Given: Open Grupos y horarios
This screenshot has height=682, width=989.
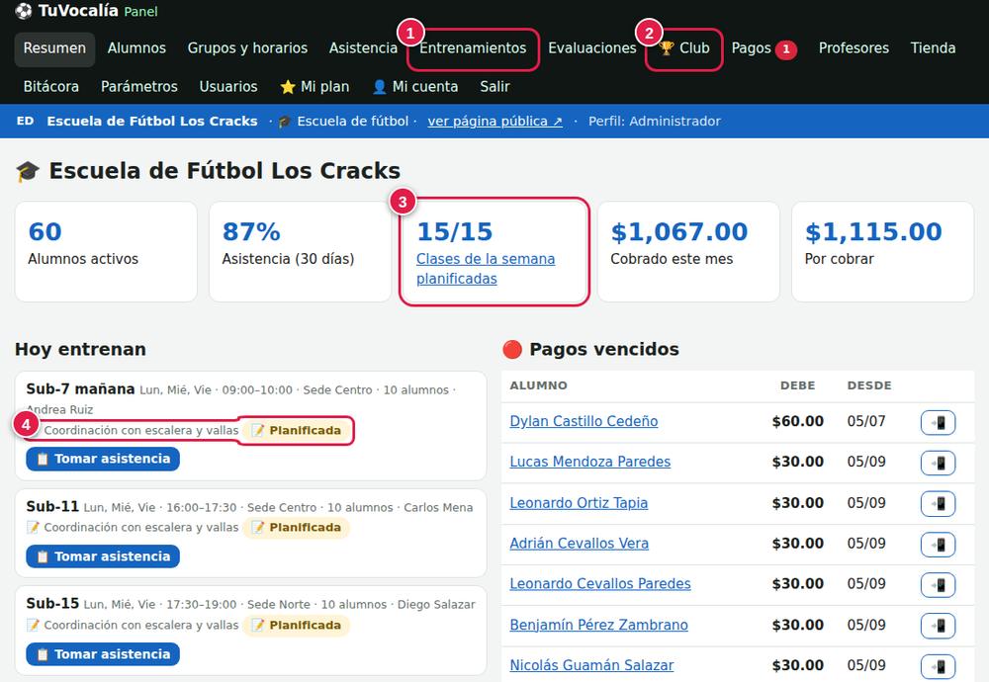Looking at the screenshot, I should click(x=247, y=48).
